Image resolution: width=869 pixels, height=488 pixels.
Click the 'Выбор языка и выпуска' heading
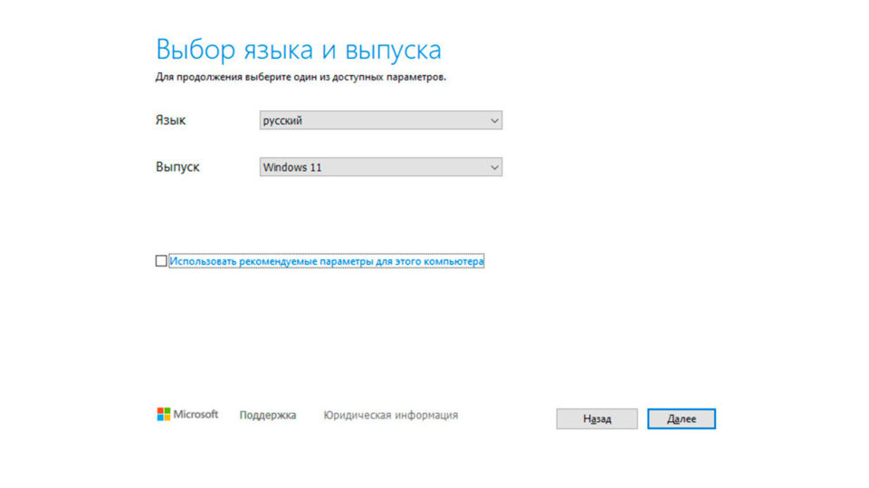click(x=299, y=50)
